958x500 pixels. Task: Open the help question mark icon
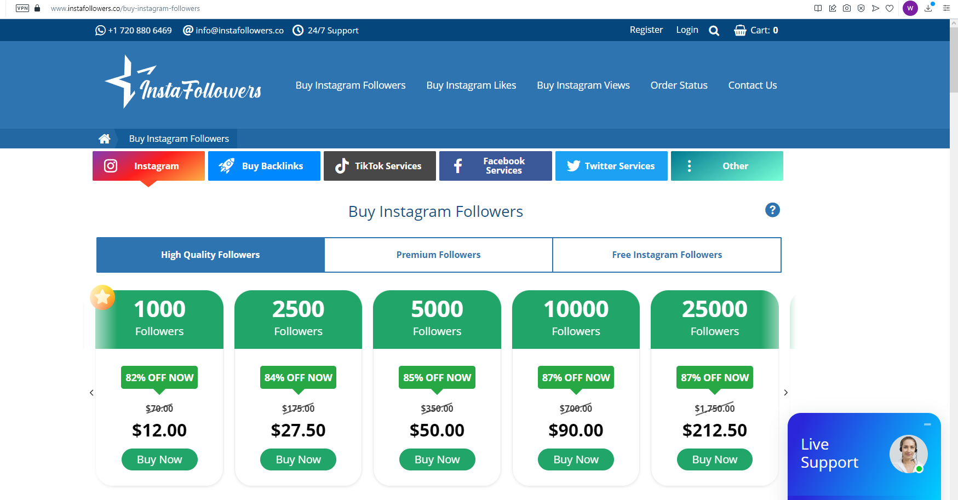pos(772,210)
